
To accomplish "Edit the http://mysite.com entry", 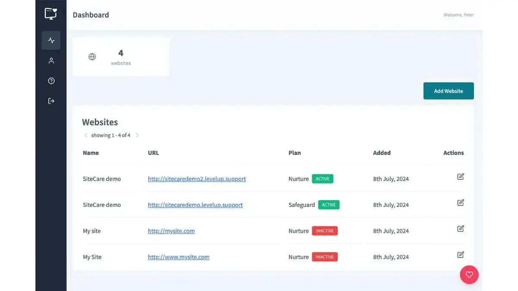I will (x=461, y=228).
